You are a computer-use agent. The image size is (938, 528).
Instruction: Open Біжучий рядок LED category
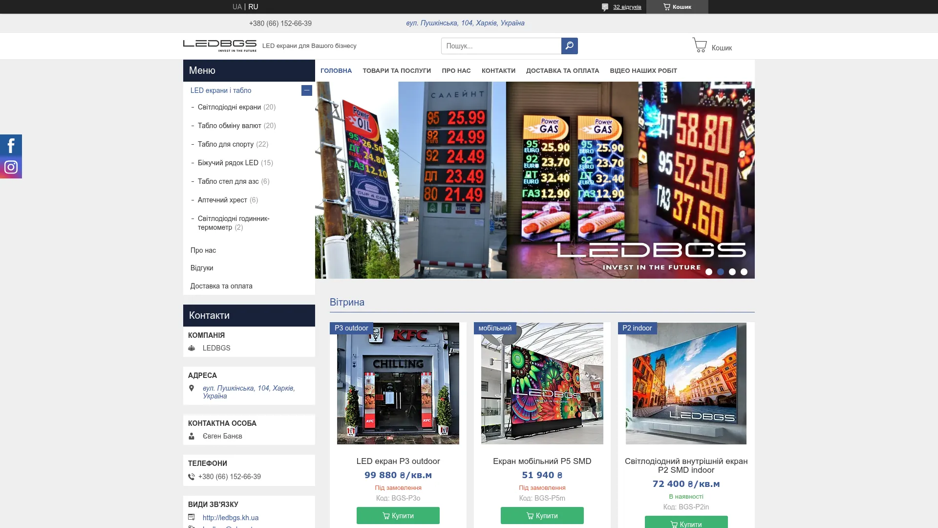tap(228, 163)
